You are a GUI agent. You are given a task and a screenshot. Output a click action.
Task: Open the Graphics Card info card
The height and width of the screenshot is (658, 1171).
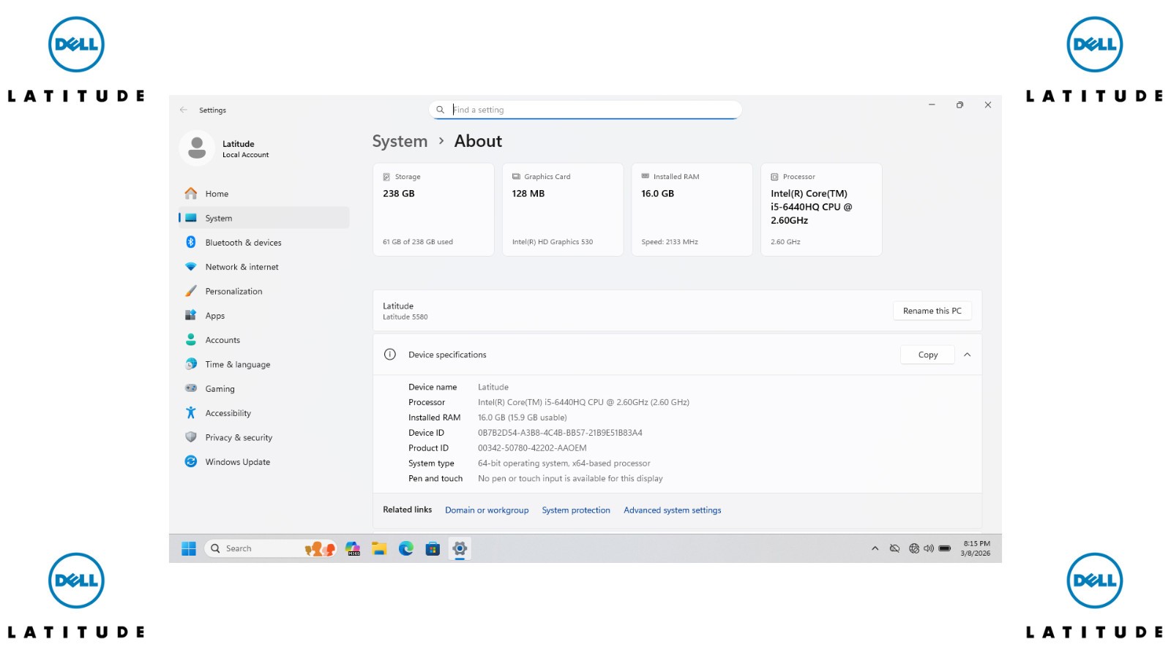pos(563,210)
